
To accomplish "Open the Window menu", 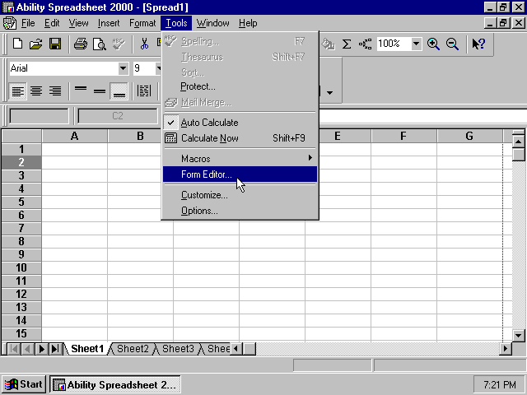I will point(212,23).
